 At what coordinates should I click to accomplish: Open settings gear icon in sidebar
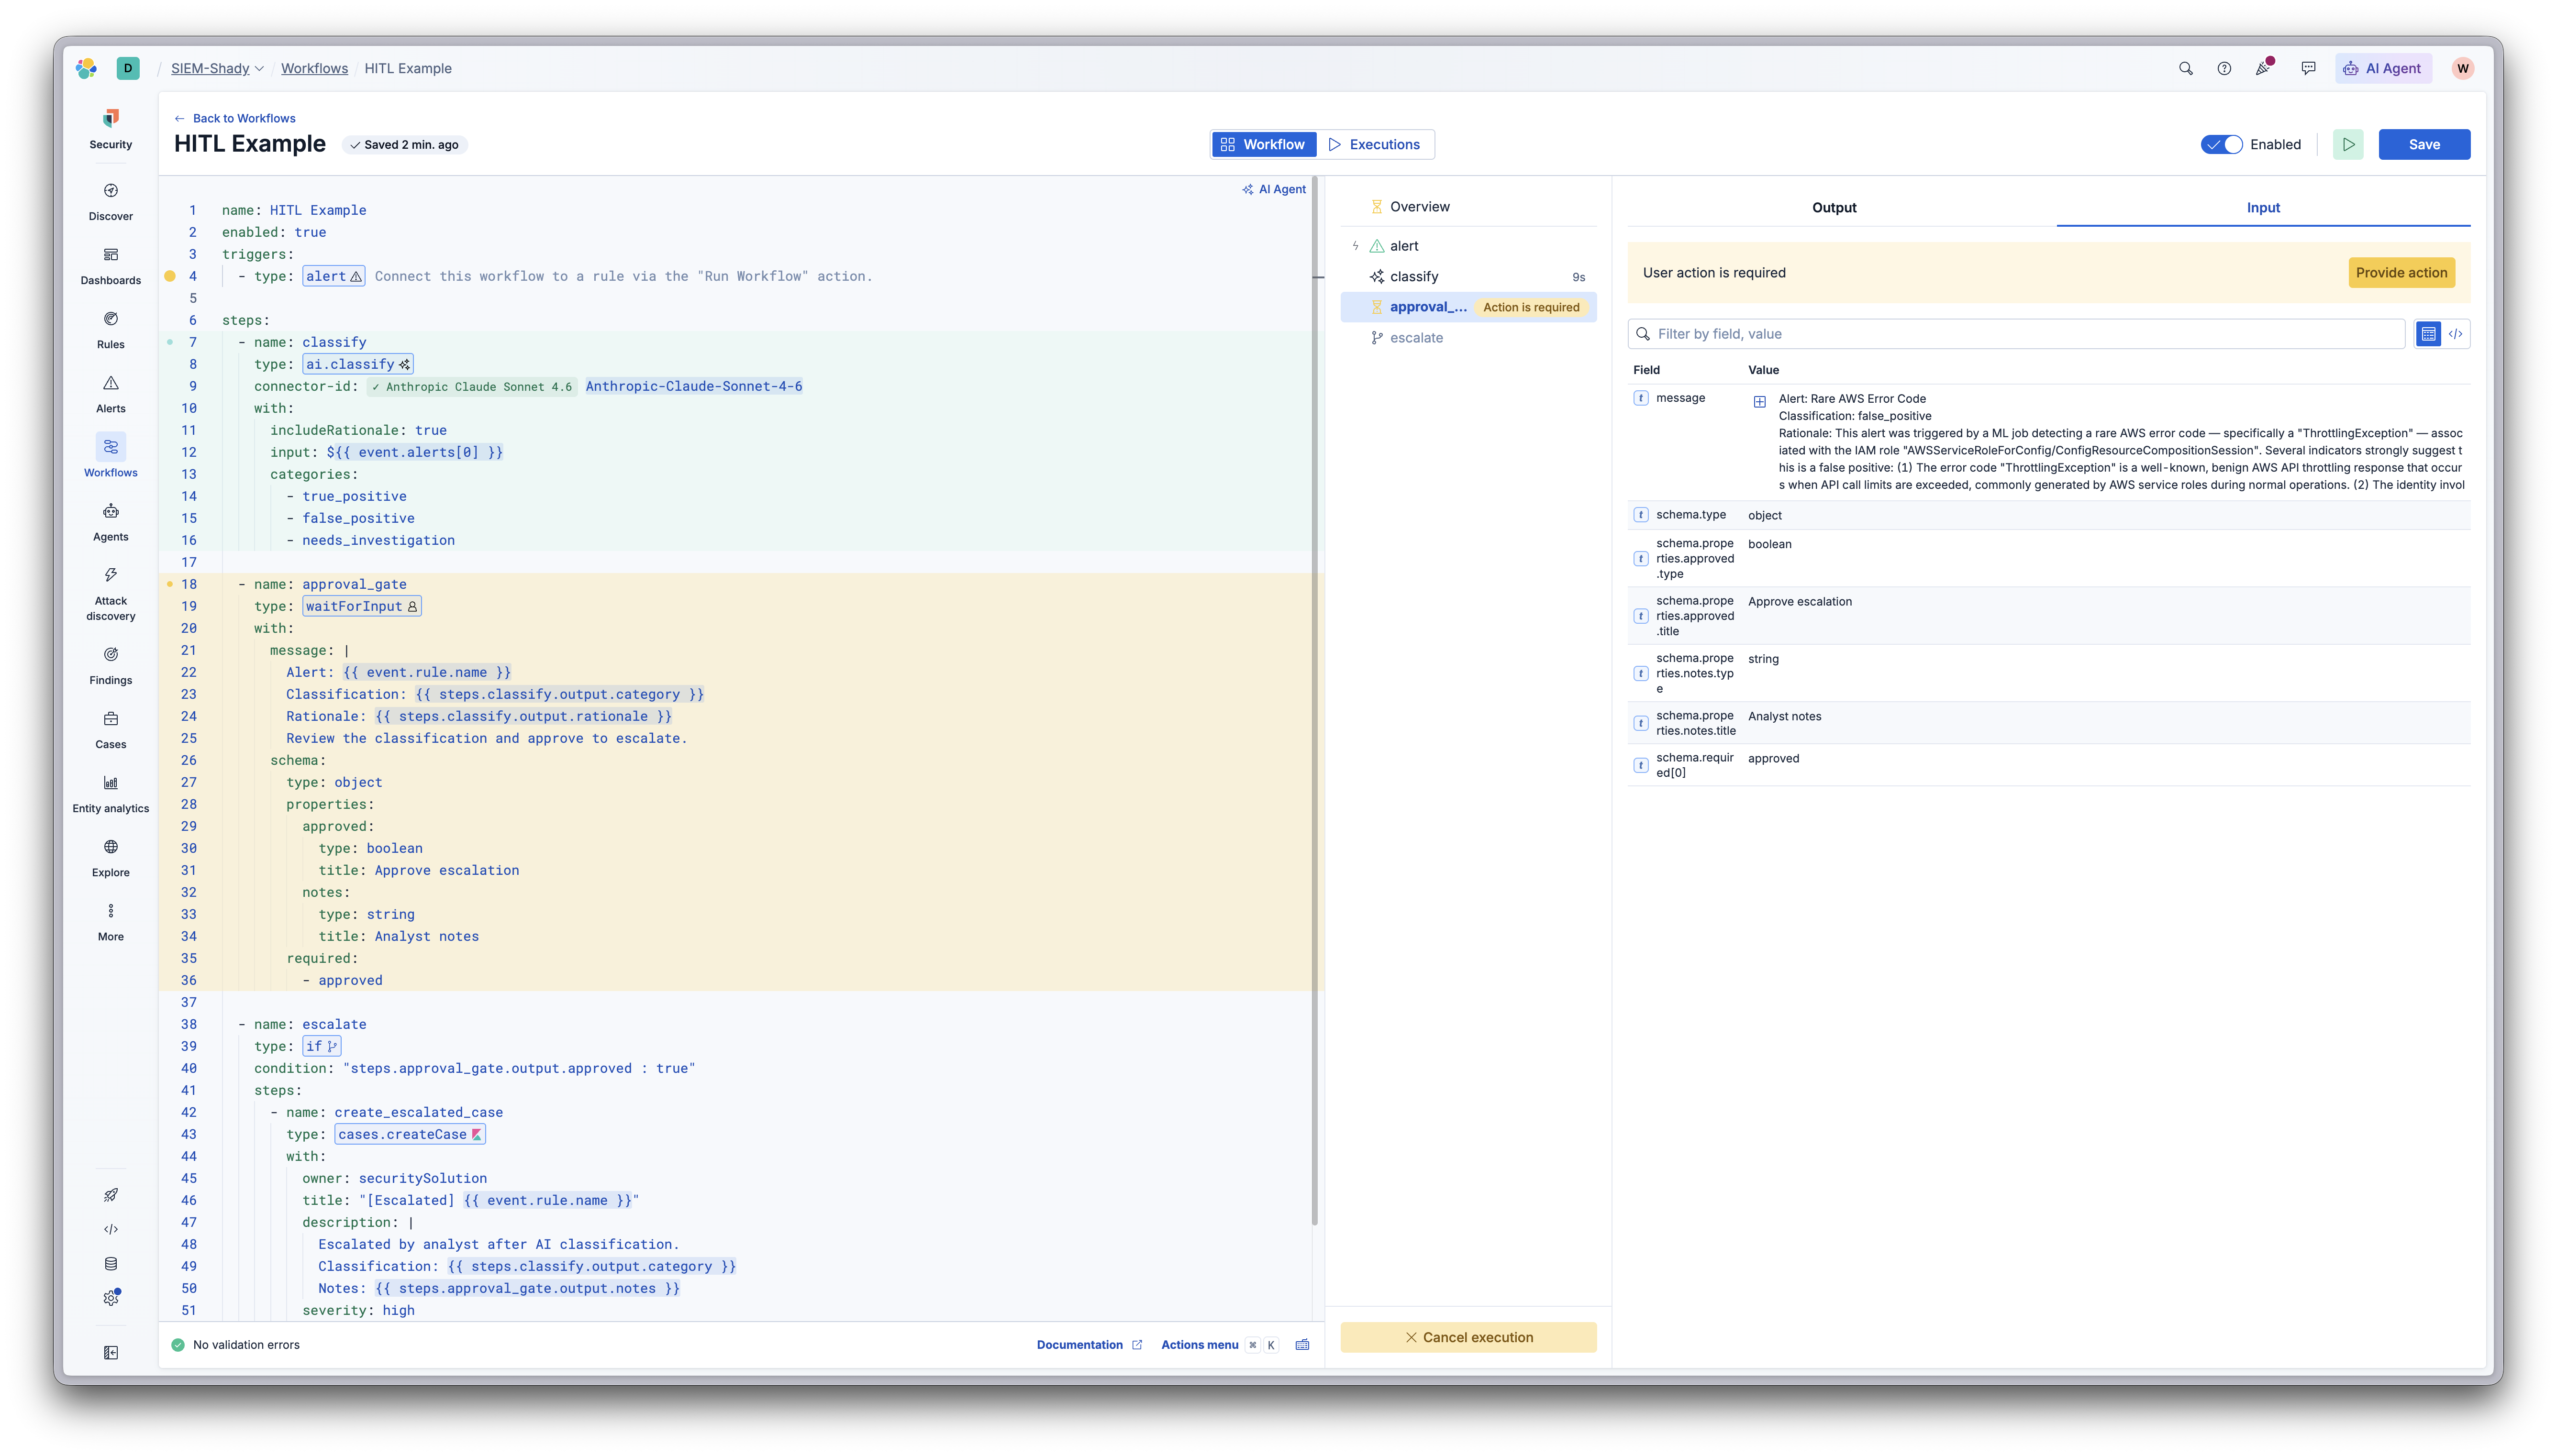point(111,1297)
